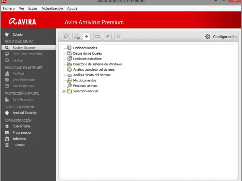Image resolution: width=242 pixels, height=181 pixels.
Task: Click the computer icon of Unidades locales
Action: (70, 48)
